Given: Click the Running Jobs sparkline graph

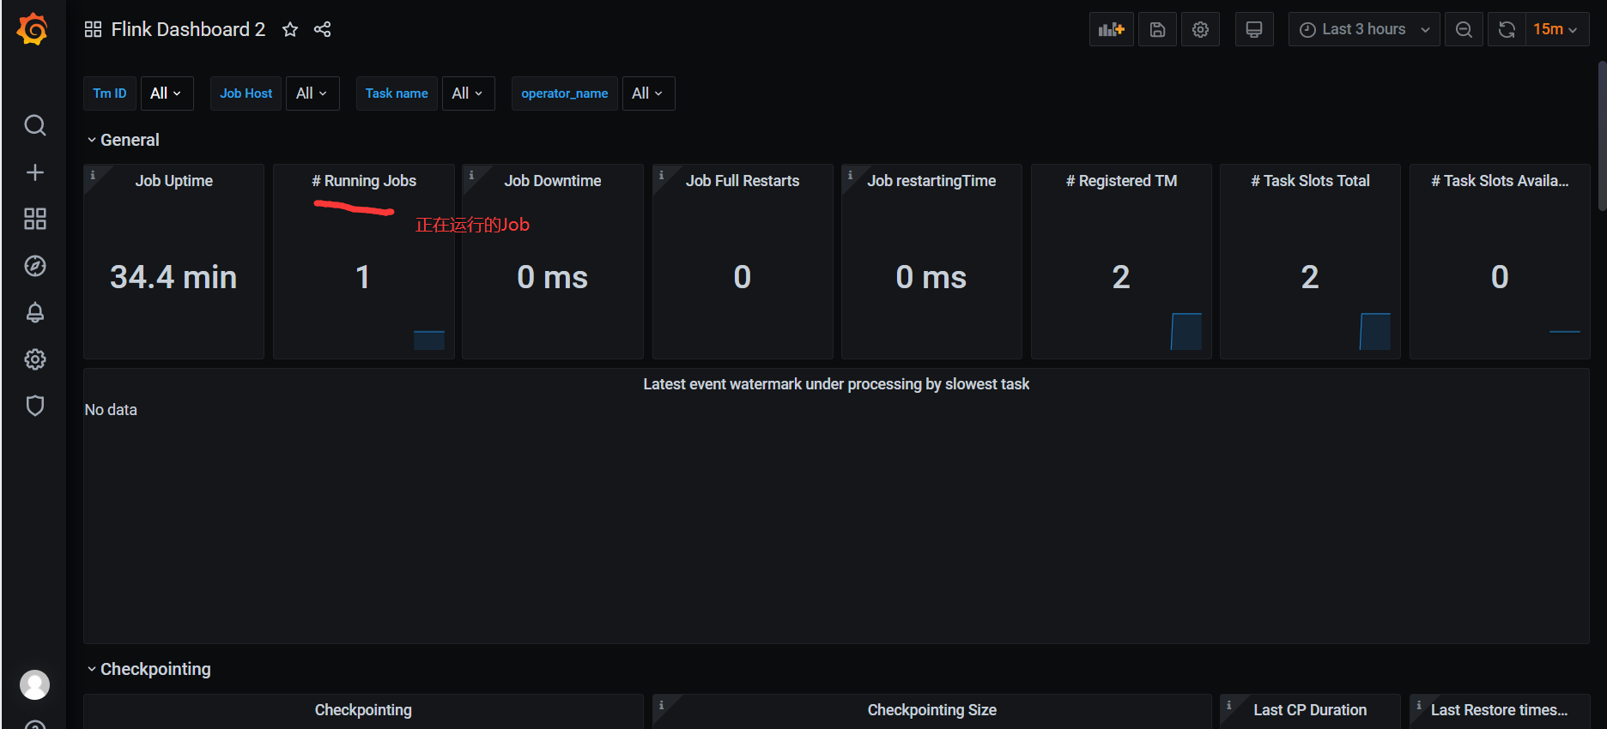Looking at the screenshot, I should [429, 340].
